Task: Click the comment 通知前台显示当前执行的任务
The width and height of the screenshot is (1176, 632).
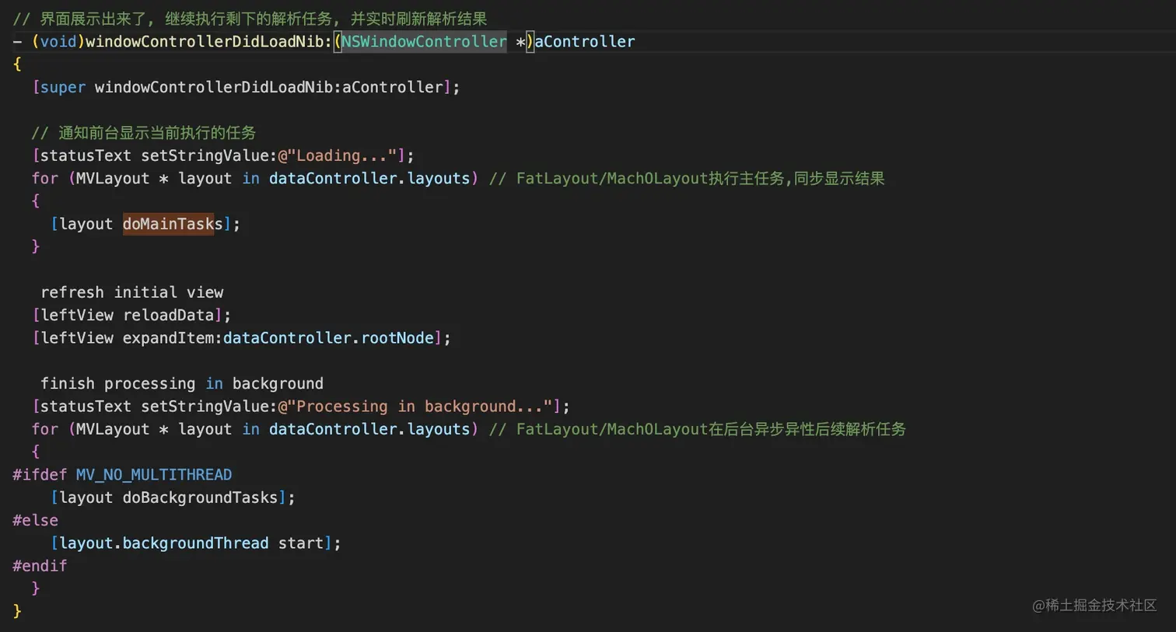Action: coord(143,133)
